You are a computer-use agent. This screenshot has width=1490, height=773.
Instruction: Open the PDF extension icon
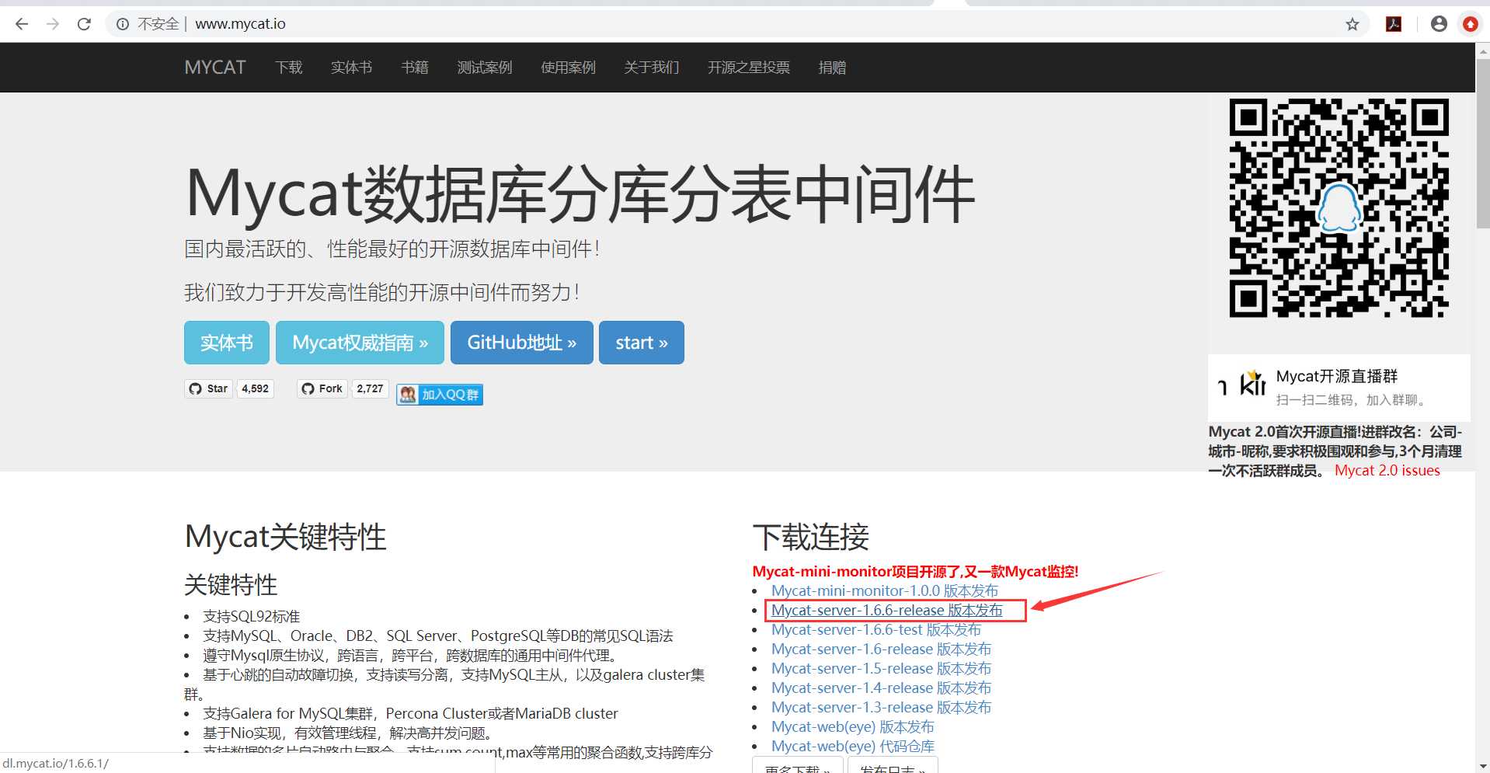pyautogui.click(x=1394, y=24)
